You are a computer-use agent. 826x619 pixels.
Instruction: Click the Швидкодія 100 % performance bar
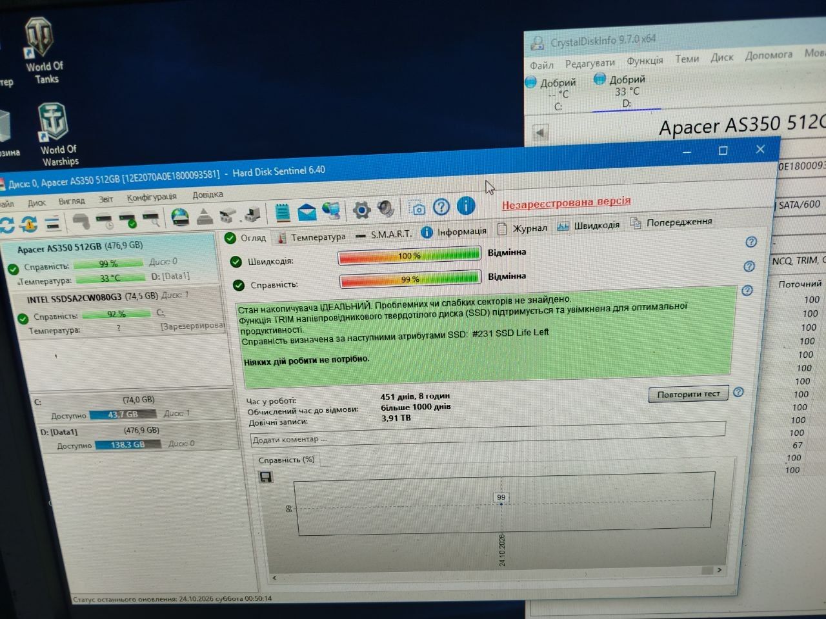click(409, 255)
